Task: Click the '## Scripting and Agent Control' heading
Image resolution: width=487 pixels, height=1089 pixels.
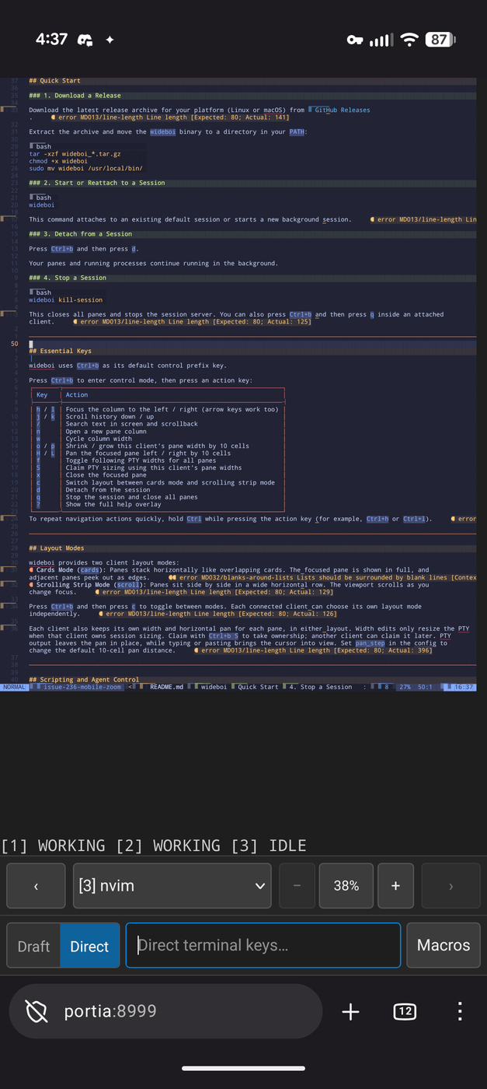Action: tap(84, 680)
